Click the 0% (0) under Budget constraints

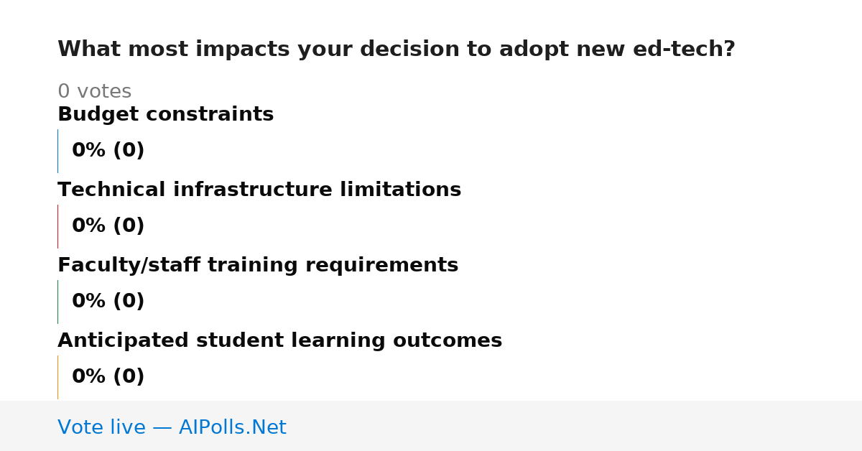(108, 151)
